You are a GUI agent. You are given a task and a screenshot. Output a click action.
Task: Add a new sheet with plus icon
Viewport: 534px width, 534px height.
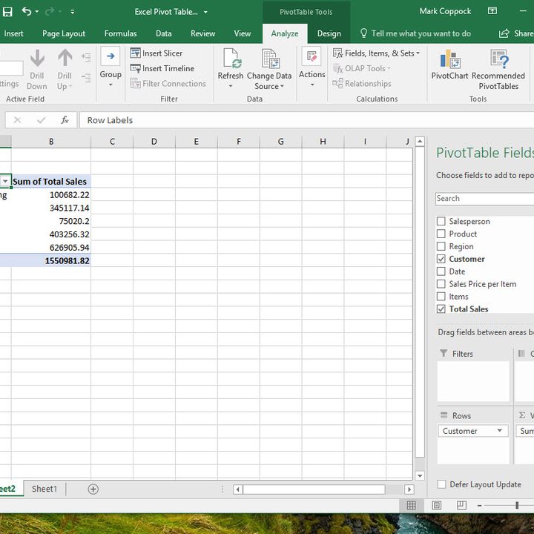[93, 489]
